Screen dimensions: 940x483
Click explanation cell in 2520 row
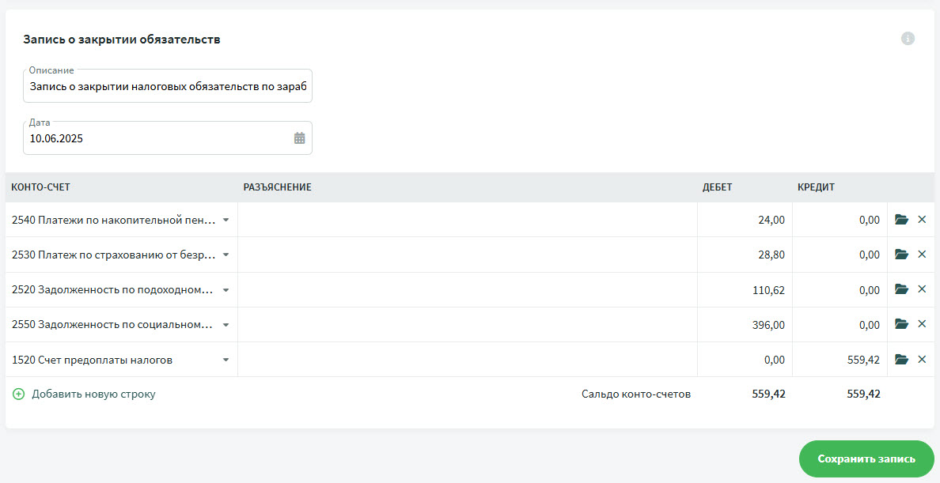click(468, 290)
